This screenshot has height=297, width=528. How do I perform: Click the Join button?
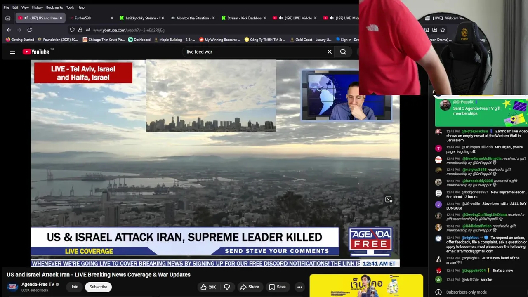(x=74, y=287)
